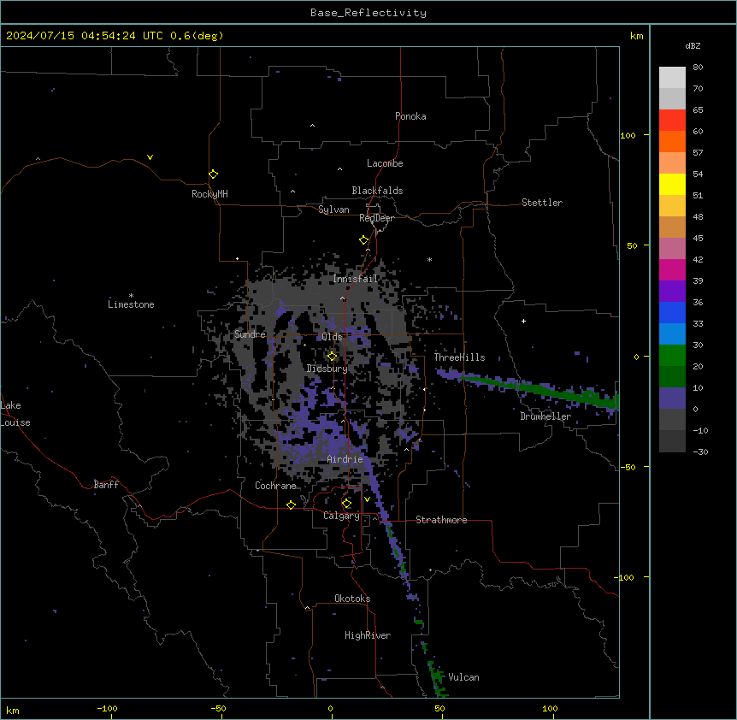Pick the magenta 39-42 dBZ legend swatch
Viewport: 737px width, 720px height.
pos(672,269)
